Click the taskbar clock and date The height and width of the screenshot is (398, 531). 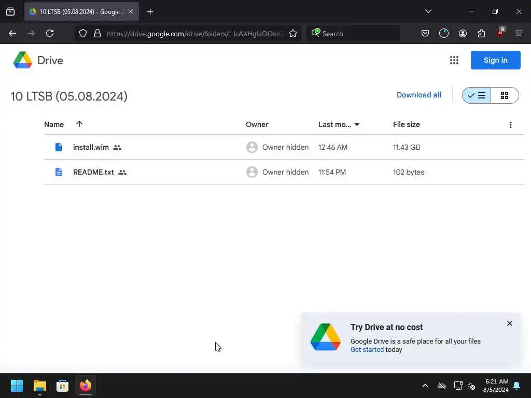pyautogui.click(x=496, y=386)
